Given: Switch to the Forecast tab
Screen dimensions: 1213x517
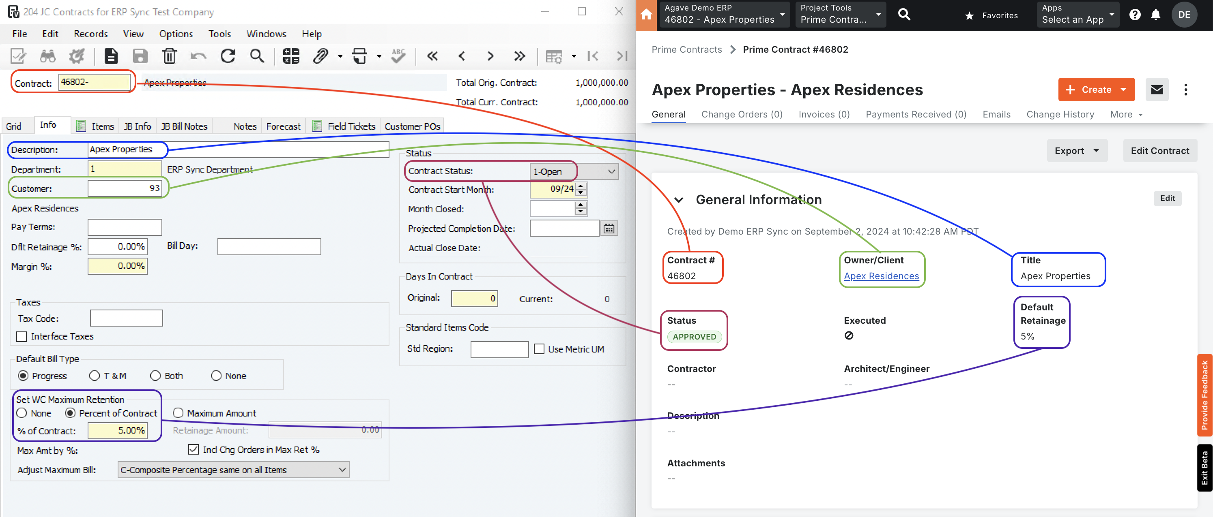Looking at the screenshot, I should tap(283, 126).
